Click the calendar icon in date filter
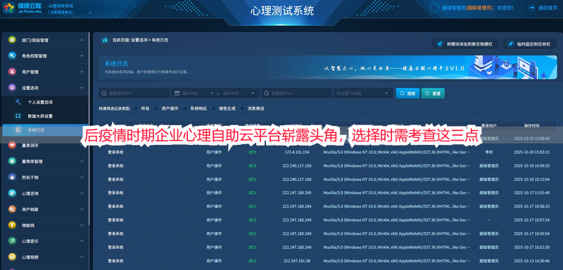This screenshot has height=270, width=563. pyautogui.click(x=177, y=94)
